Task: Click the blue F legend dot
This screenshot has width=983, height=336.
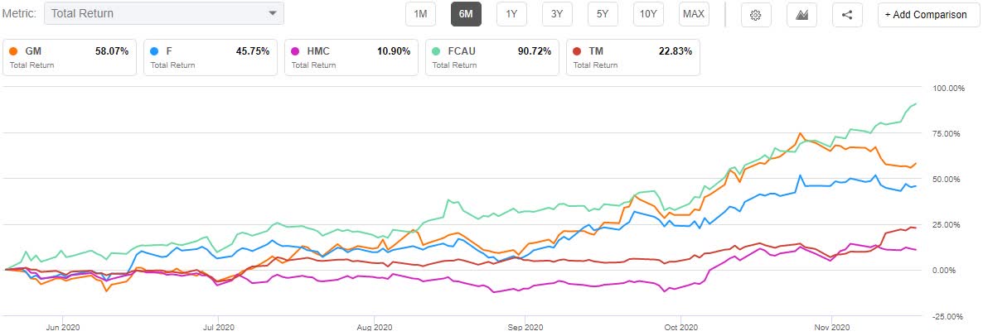Action: pyautogui.click(x=154, y=50)
